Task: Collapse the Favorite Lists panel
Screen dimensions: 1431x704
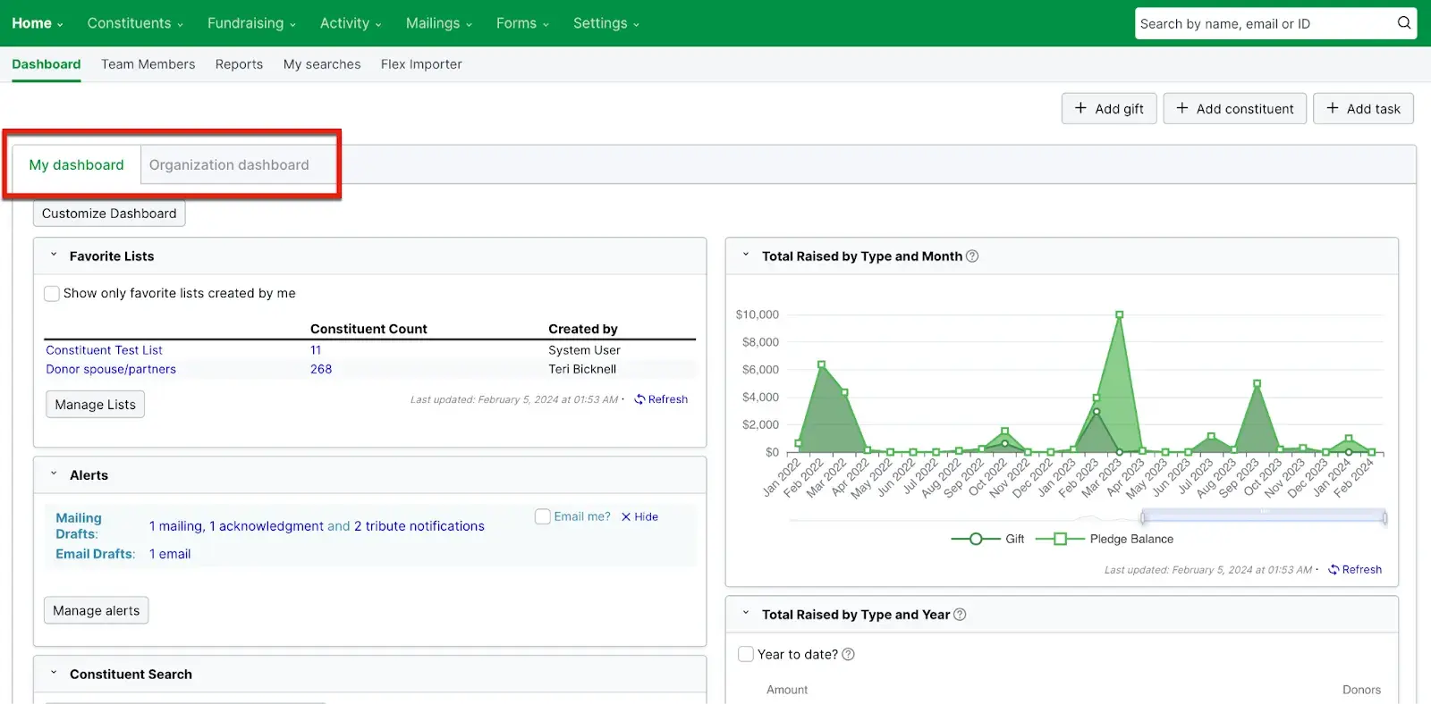Action: [x=54, y=256]
